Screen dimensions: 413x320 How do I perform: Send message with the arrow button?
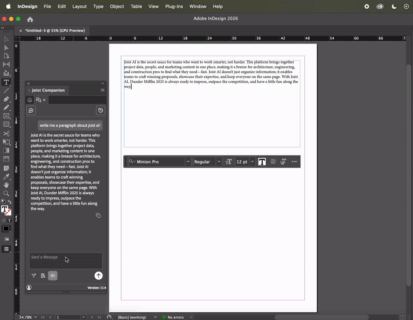pyautogui.click(x=98, y=276)
